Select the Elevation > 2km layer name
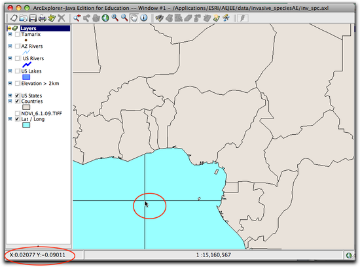Screen dimensions: 360x267 click(x=40, y=83)
